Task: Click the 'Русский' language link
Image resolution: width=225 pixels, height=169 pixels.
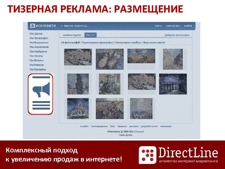Action: click(139, 131)
